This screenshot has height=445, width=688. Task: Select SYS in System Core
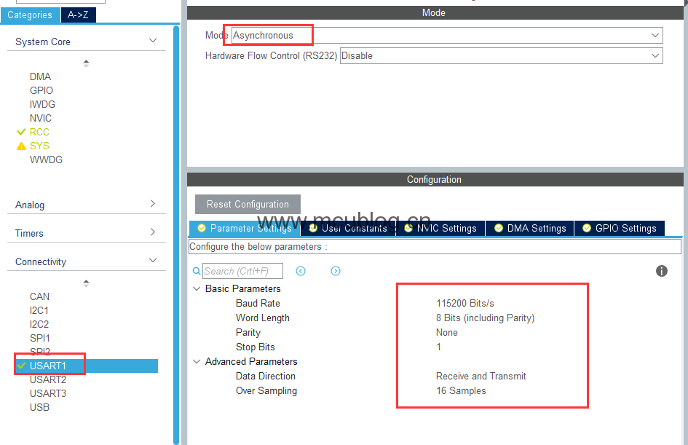pyautogui.click(x=39, y=146)
